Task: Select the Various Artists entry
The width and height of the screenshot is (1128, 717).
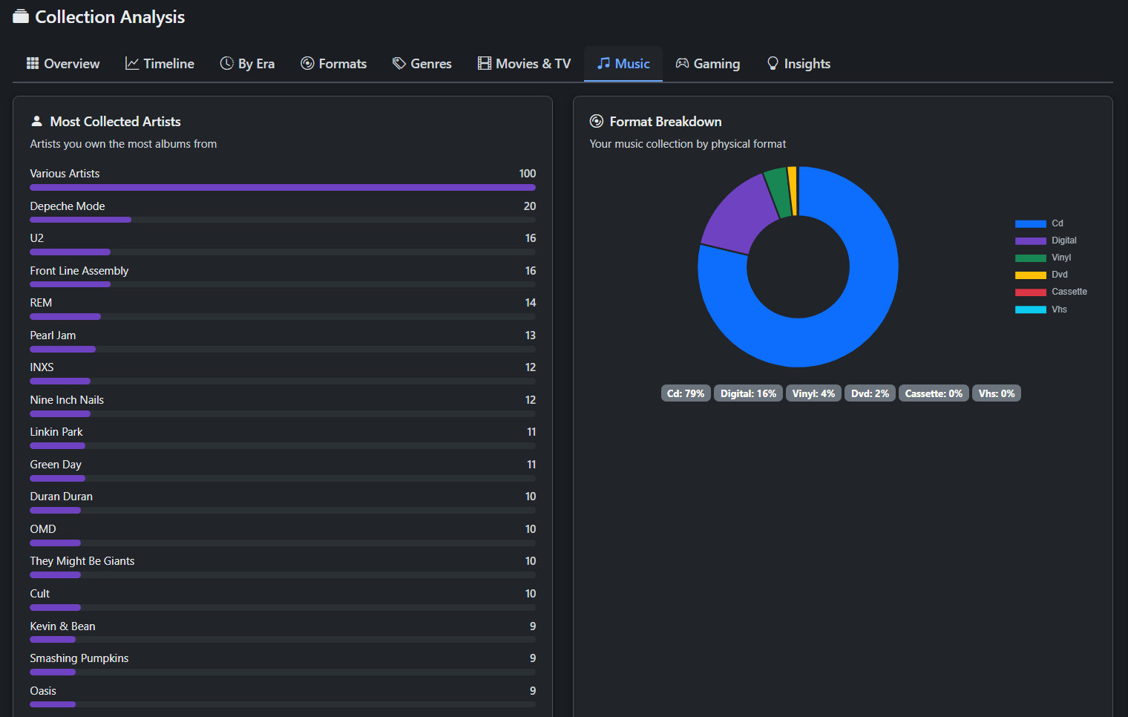Action: (x=65, y=174)
